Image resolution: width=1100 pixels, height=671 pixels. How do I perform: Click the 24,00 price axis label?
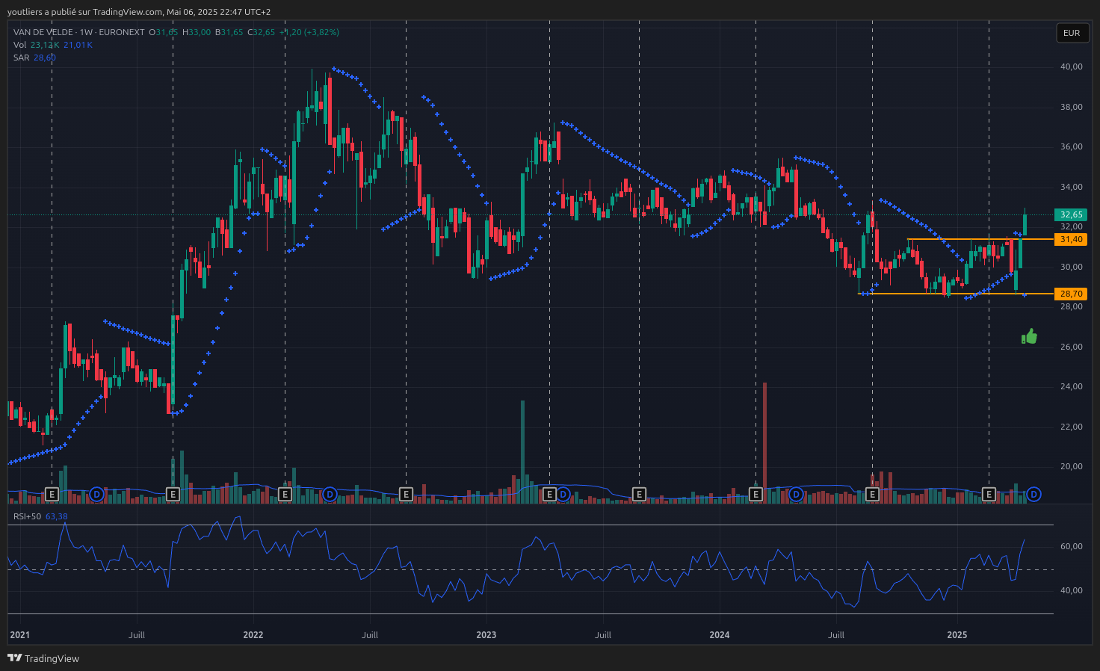pos(1071,386)
